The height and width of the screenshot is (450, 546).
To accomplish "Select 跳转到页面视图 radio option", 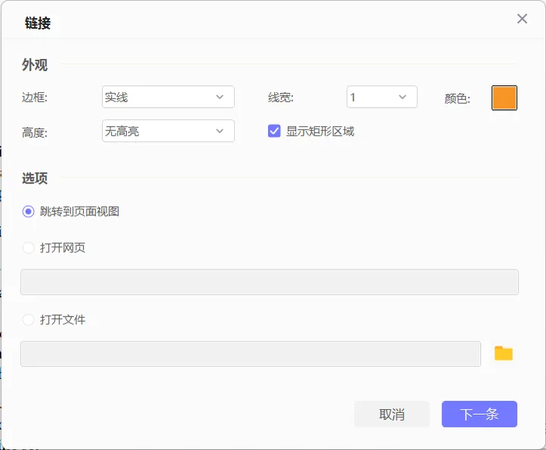I will tap(28, 211).
